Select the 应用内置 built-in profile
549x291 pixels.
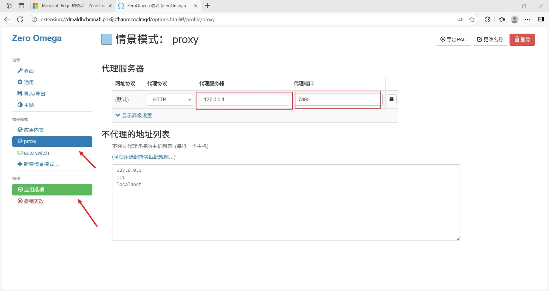(x=33, y=130)
